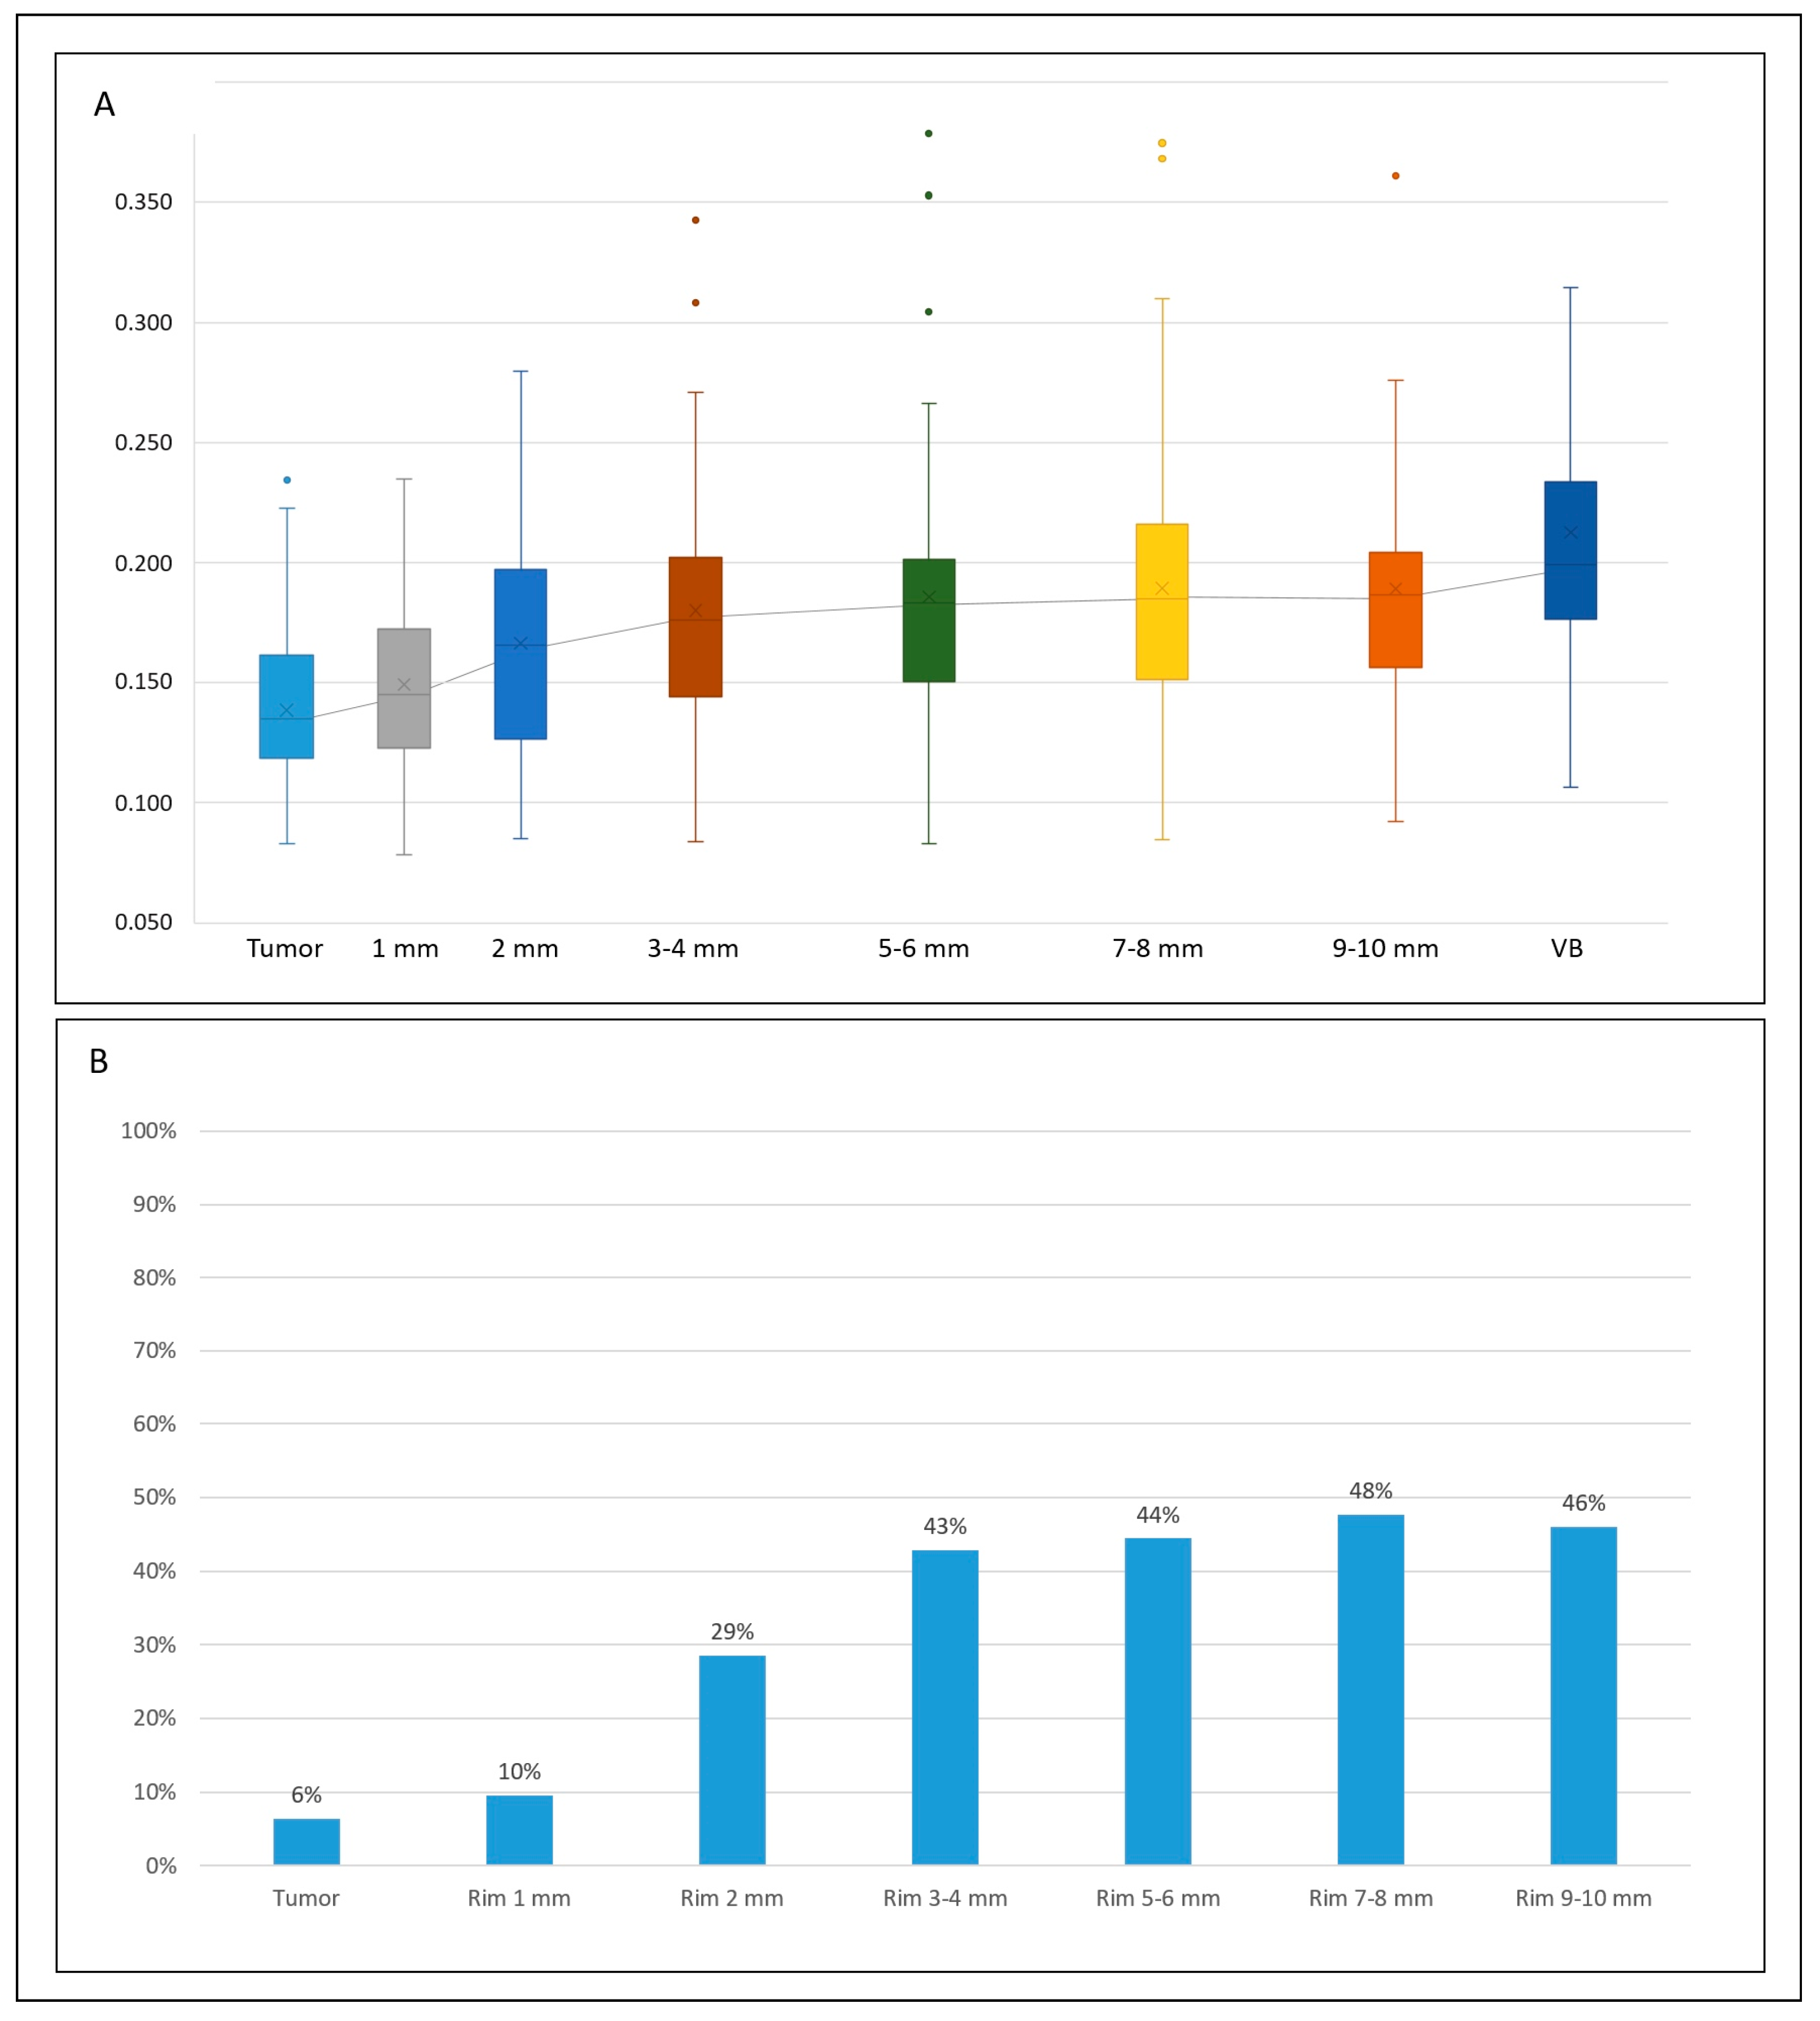Viewport: 1820px width, 2021px height.
Task: Click the 'Rim 1 mm' category label
Action: pos(519,1898)
